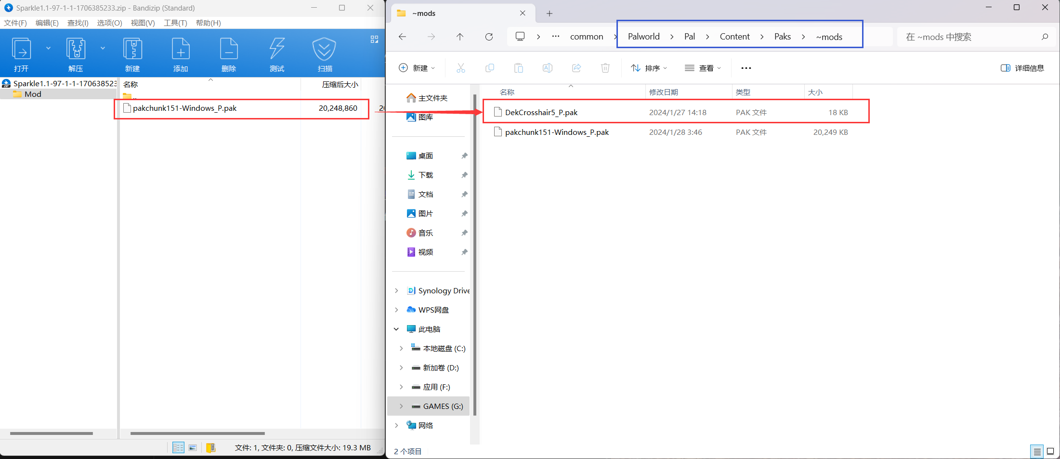1060x459 pixels.
Task: Open the 帮助(H) menu in Bandizip
Action: [x=208, y=23]
